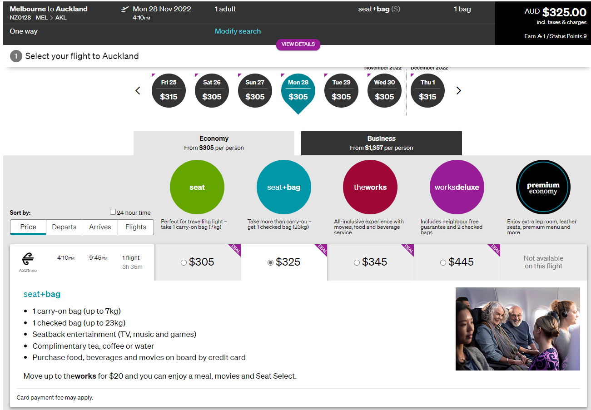Image resolution: width=591 pixels, height=410 pixels.
Task: Enable the 24 hour time checkbox
Action: (113, 212)
